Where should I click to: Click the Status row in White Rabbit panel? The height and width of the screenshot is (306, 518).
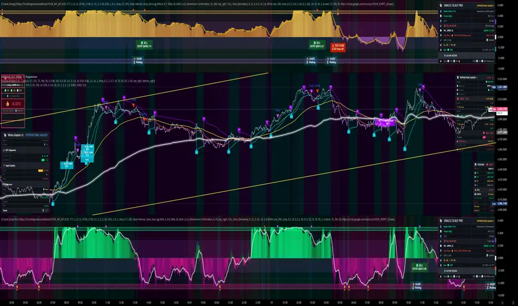point(26,210)
